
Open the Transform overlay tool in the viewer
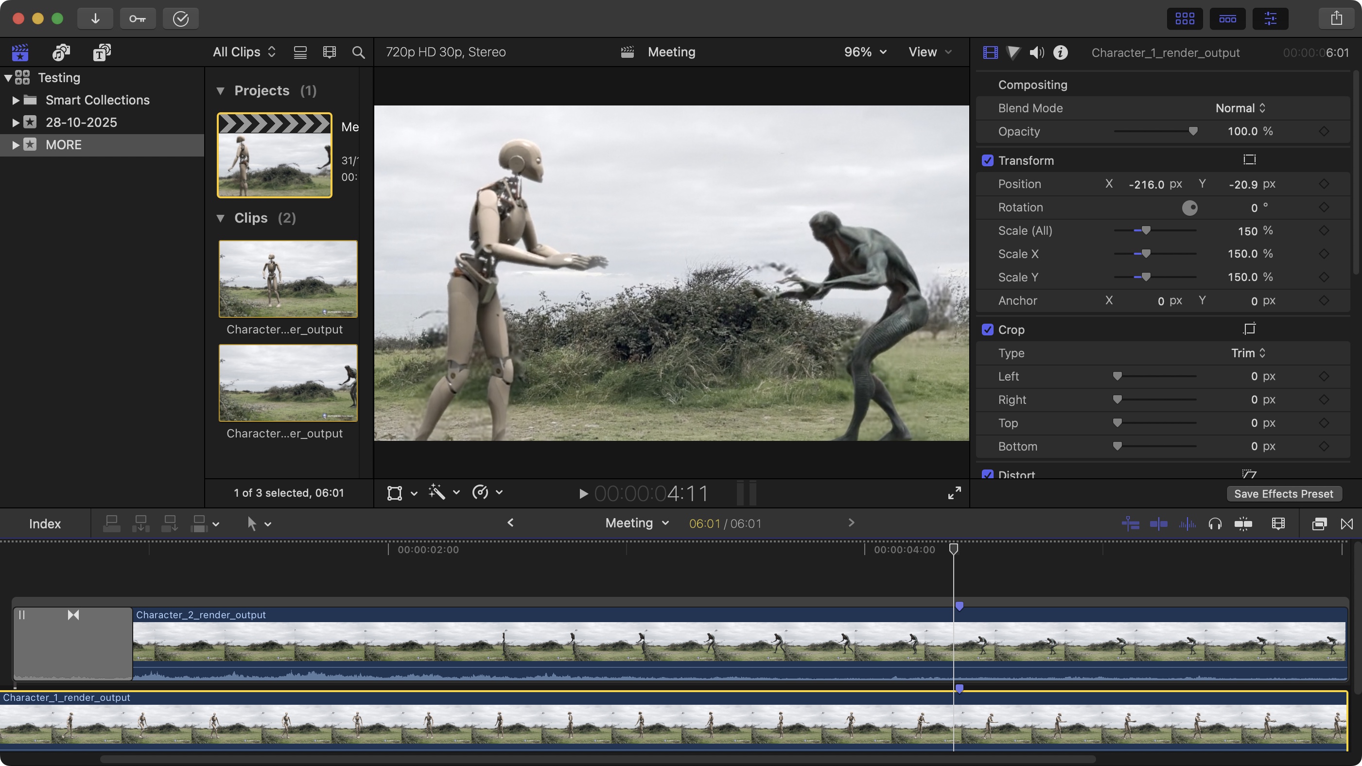(394, 493)
